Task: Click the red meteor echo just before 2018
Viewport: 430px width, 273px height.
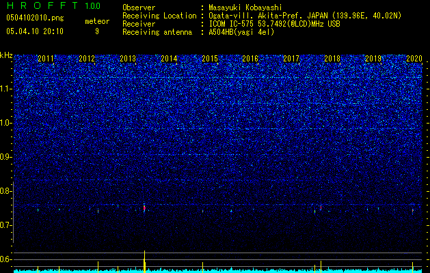Action: click(321, 208)
